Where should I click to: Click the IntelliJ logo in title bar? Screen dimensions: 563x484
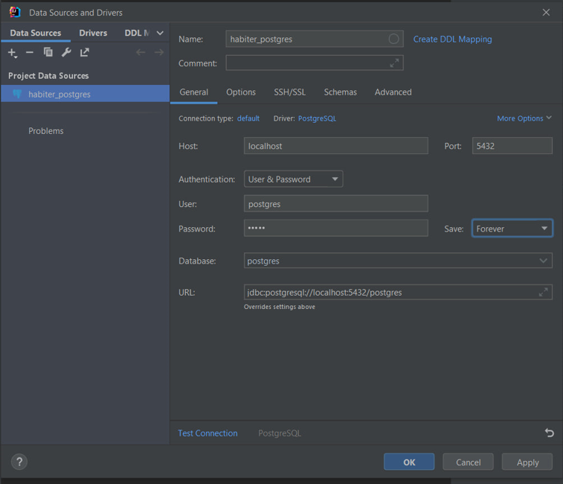point(15,12)
